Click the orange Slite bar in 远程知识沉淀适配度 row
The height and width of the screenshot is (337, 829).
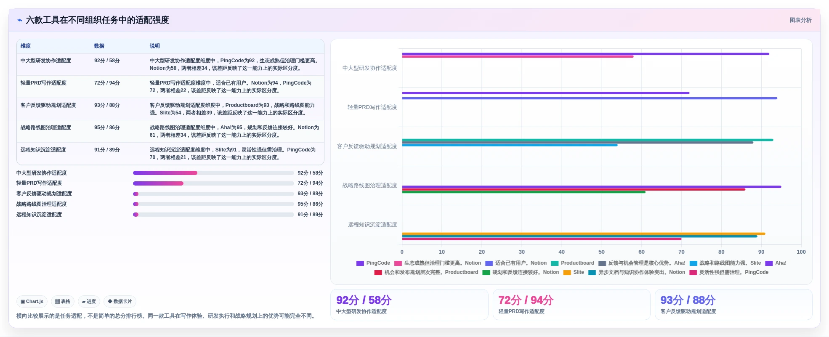pos(583,234)
